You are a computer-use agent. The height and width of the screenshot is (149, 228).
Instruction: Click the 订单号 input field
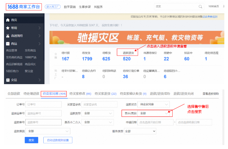(x=44, y=104)
